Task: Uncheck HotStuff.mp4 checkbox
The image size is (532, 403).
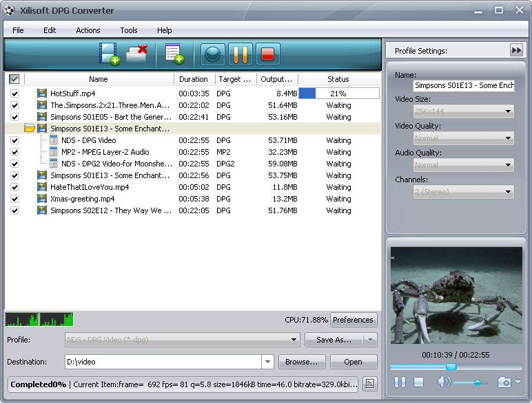Action: pos(14,94)
